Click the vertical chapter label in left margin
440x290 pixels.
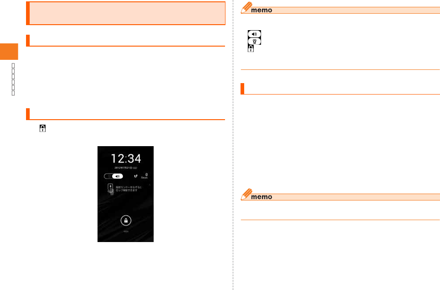click(13, 79)
